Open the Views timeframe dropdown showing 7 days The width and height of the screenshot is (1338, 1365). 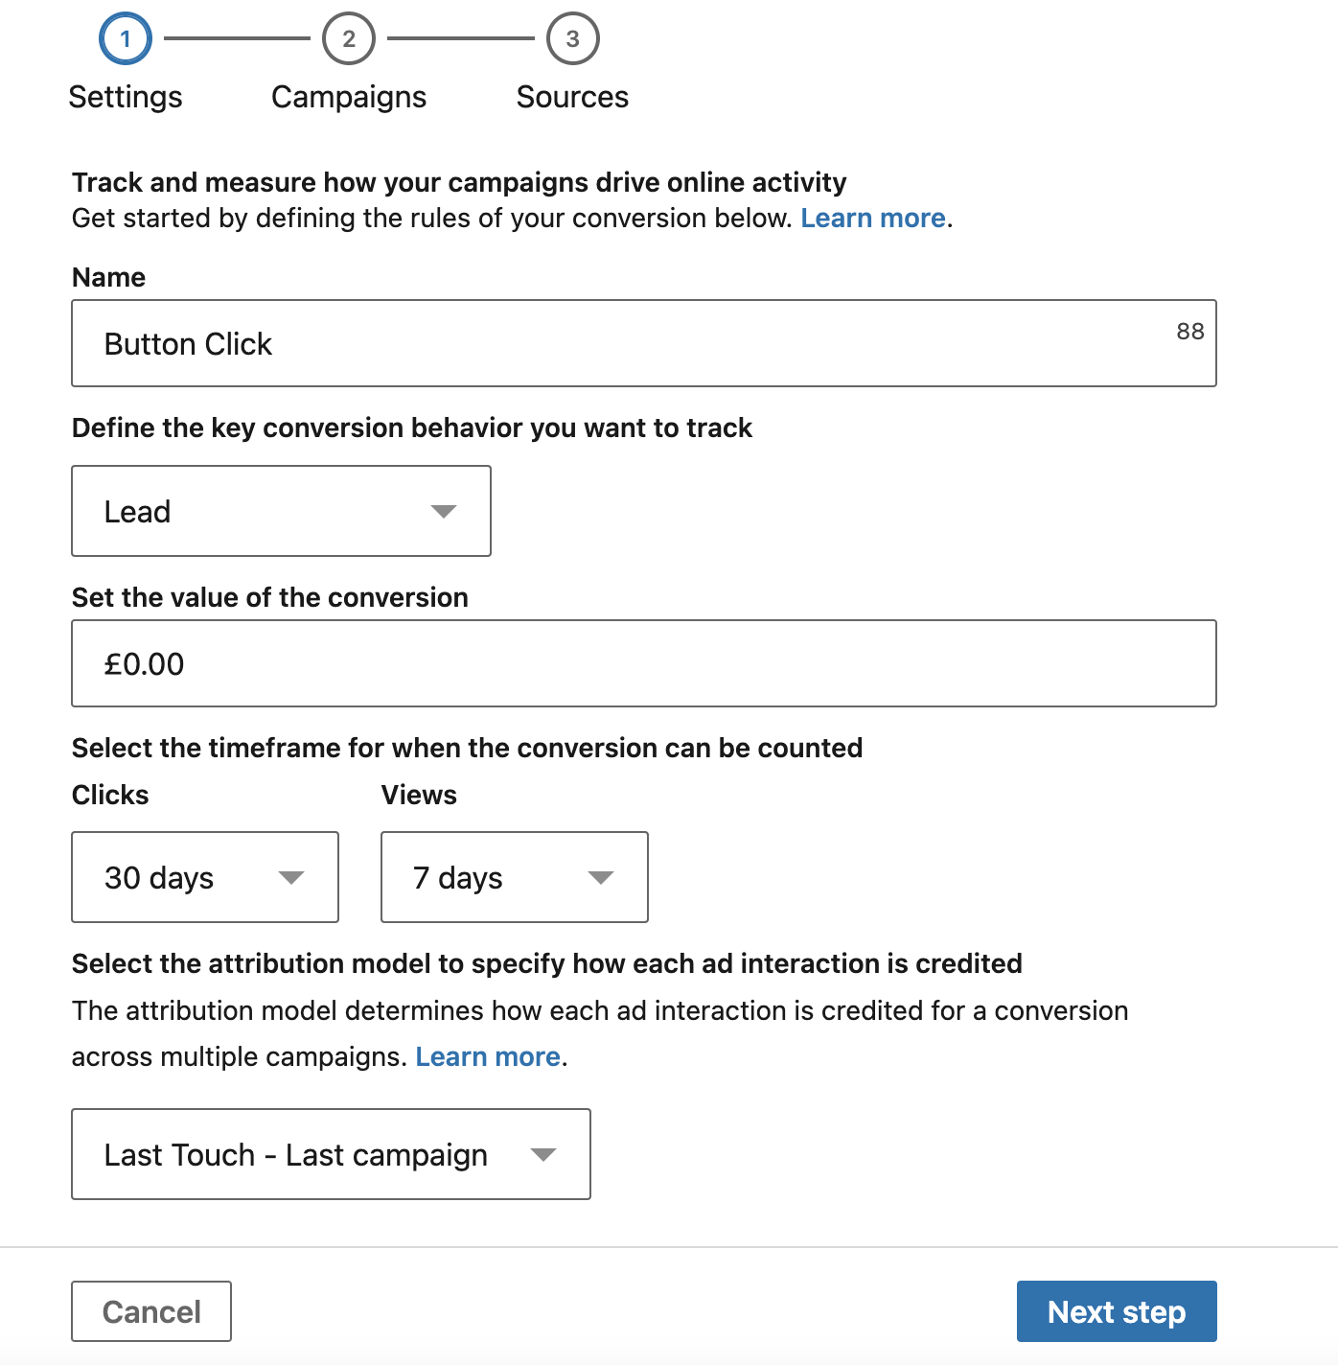[x=514, y=877]
